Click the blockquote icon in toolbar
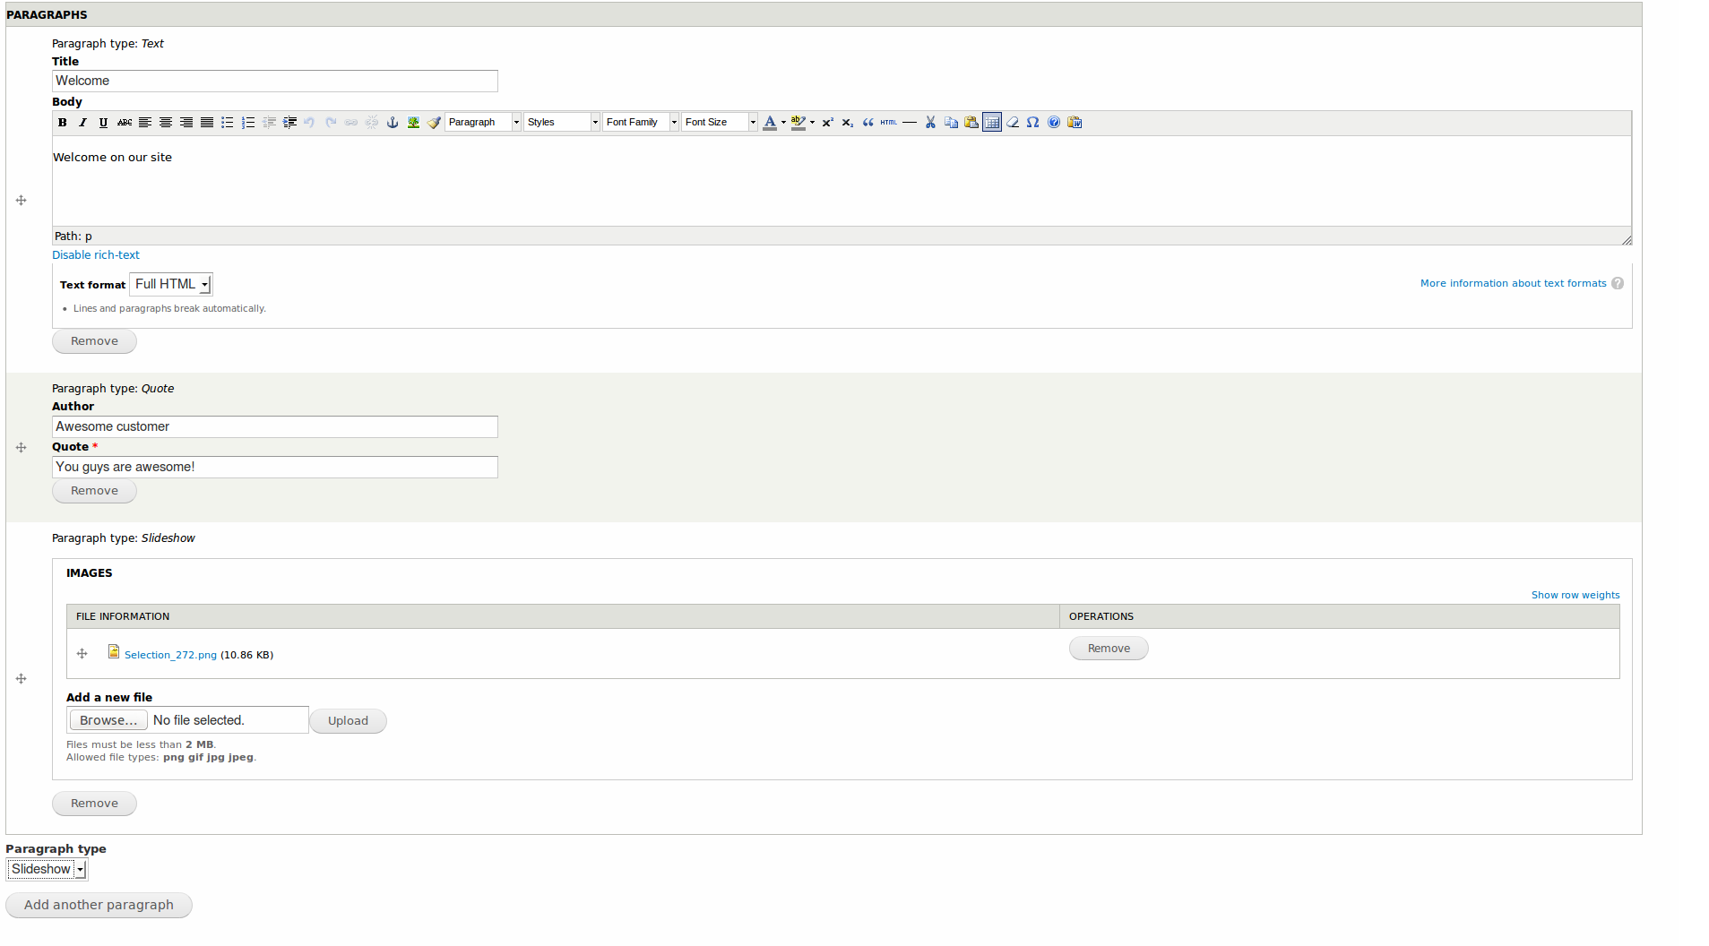Viewport: 1709px width, 946px height. coord(867,123)
